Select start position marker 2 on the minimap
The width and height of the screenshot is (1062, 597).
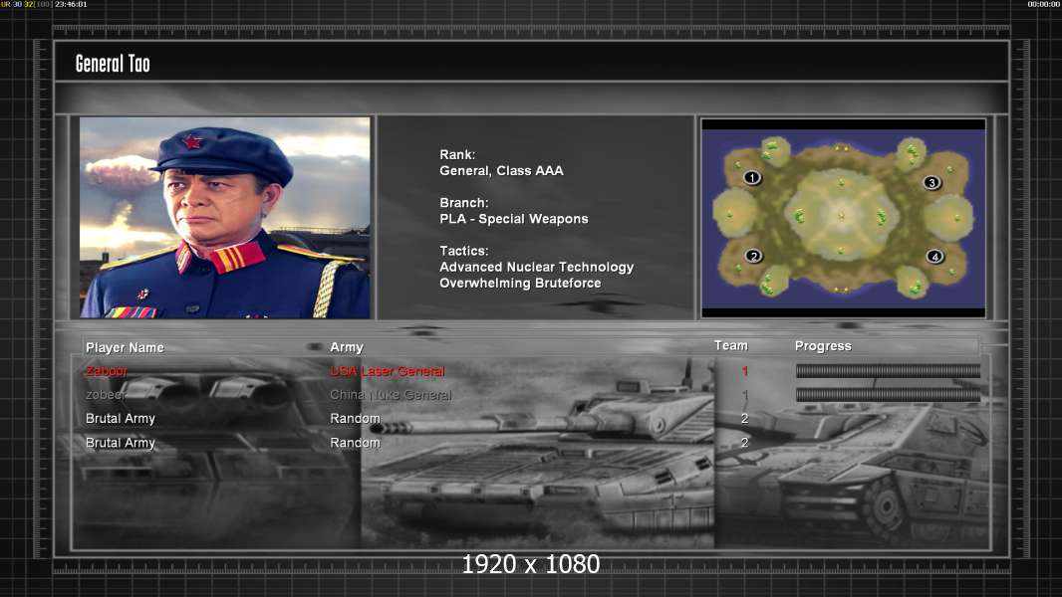(x=753, y=256)
